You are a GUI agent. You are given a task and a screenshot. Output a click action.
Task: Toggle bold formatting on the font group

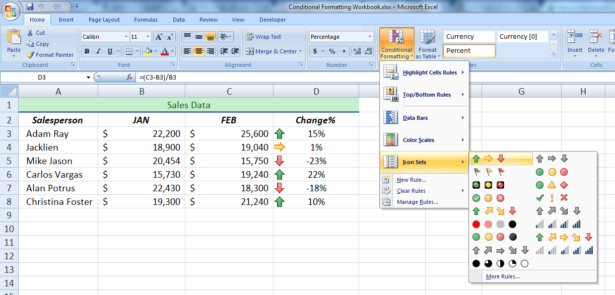pos(88,52)
